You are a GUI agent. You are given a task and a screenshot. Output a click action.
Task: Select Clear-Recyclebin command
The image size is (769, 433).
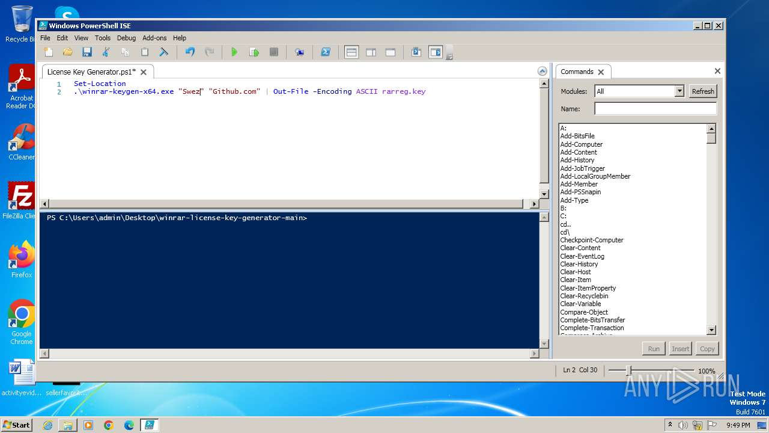click(584, 296)
